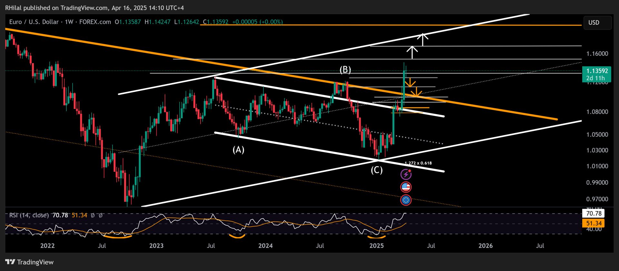
Task: Click the 2d 11h candle countdown
Action: point(595,78)
